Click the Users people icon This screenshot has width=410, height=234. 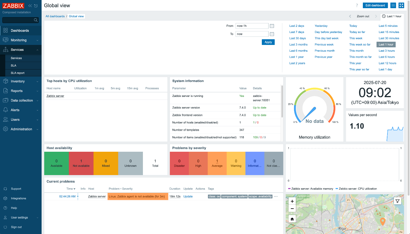tap(6, 120)
